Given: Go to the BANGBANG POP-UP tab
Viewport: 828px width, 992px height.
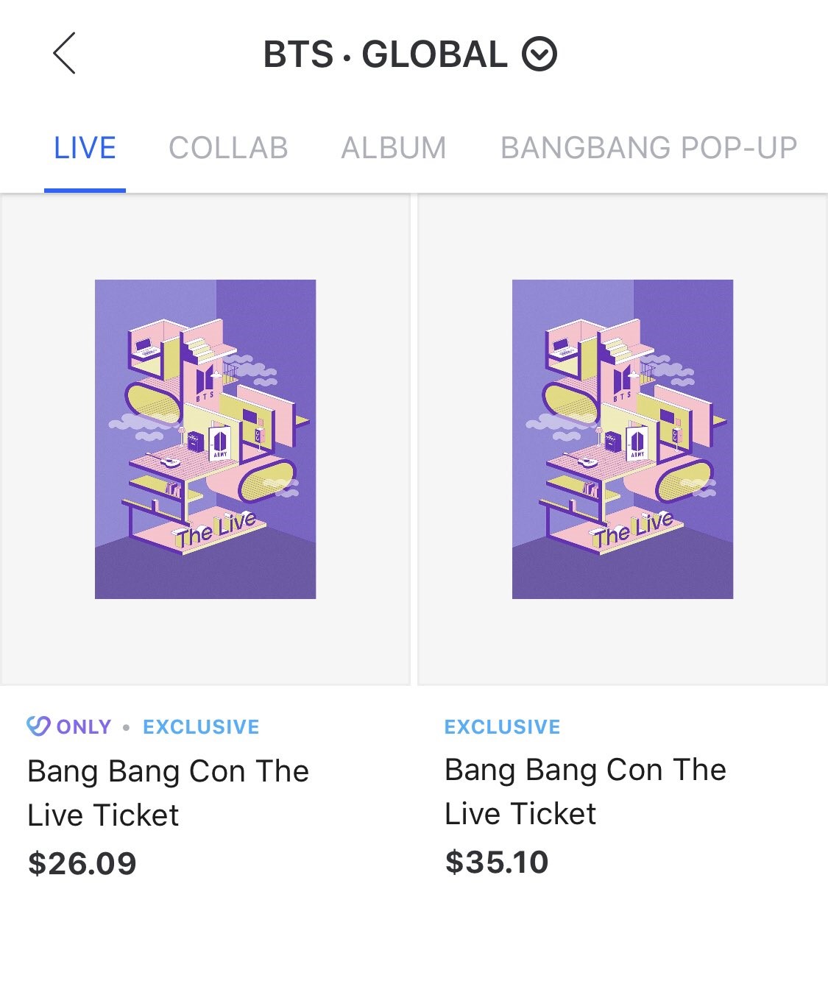Looking at the screenshot, I should (648, 148).
